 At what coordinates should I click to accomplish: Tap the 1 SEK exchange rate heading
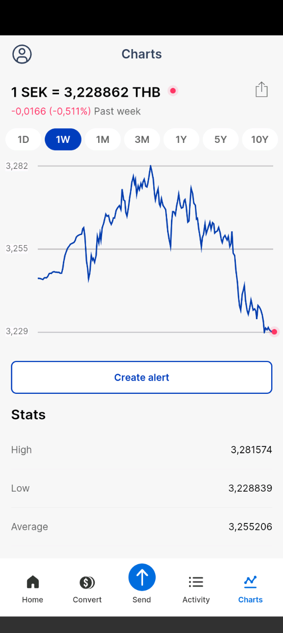[86, 92]
